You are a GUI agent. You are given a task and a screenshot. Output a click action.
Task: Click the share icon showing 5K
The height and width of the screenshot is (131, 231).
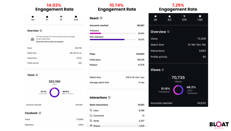coord(61,17)
